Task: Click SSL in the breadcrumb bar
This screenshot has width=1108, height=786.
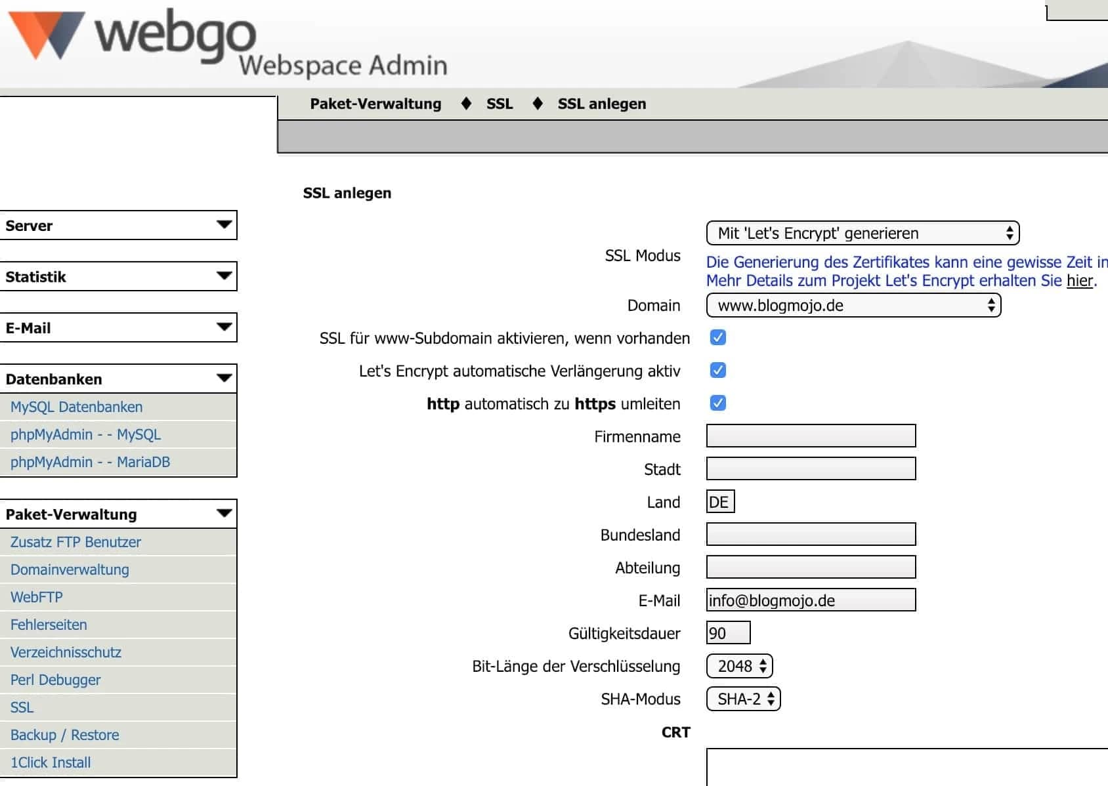Action: coord(500,104)
